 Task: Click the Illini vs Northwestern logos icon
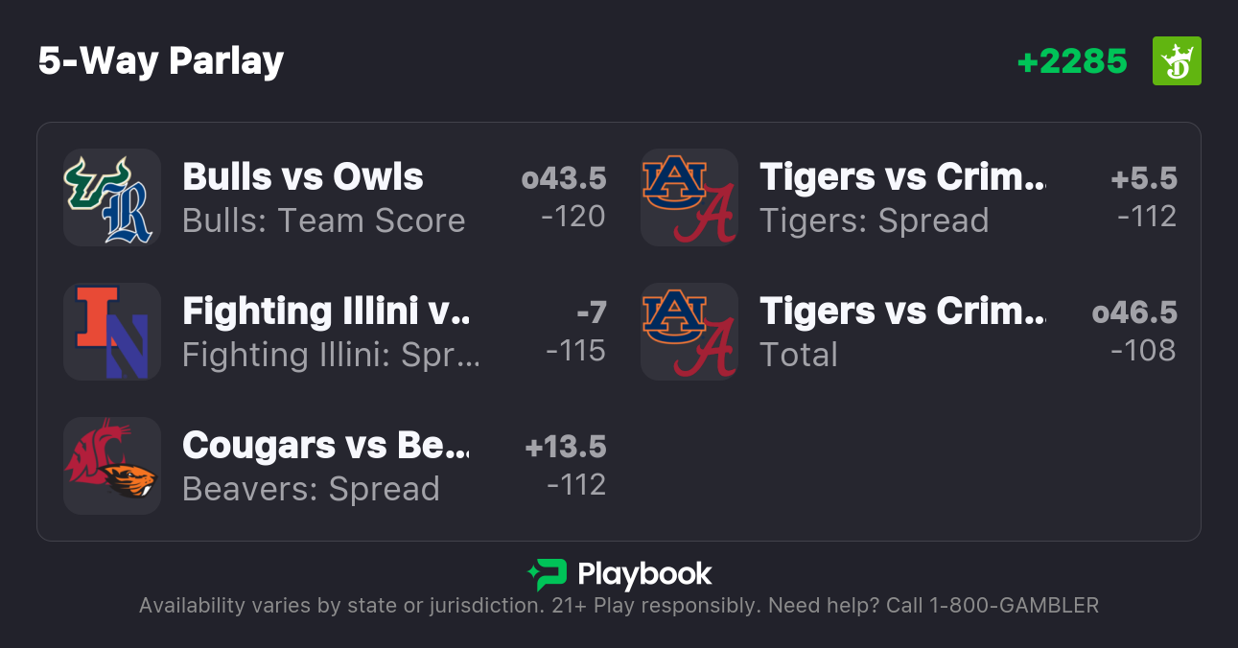point(112,332)
